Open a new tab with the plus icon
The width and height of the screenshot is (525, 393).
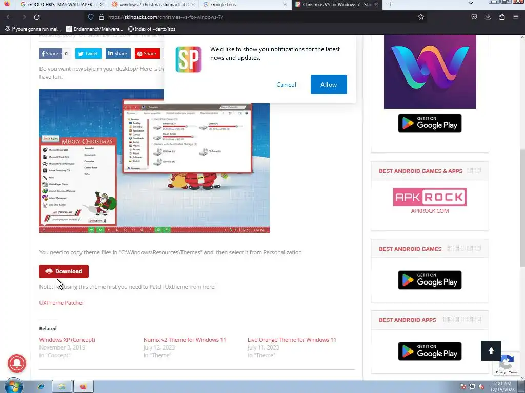pos(390,4)
